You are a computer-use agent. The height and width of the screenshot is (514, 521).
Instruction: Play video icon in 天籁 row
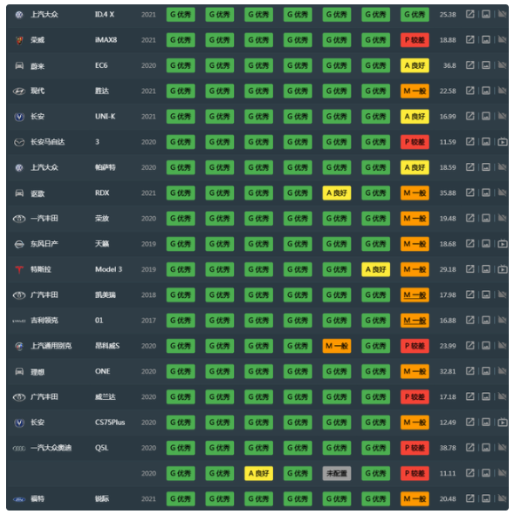pos(503,244)
